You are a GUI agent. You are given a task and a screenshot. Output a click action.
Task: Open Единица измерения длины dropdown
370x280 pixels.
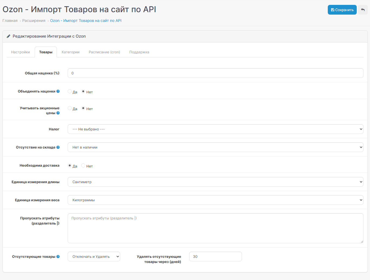point(215,182)
